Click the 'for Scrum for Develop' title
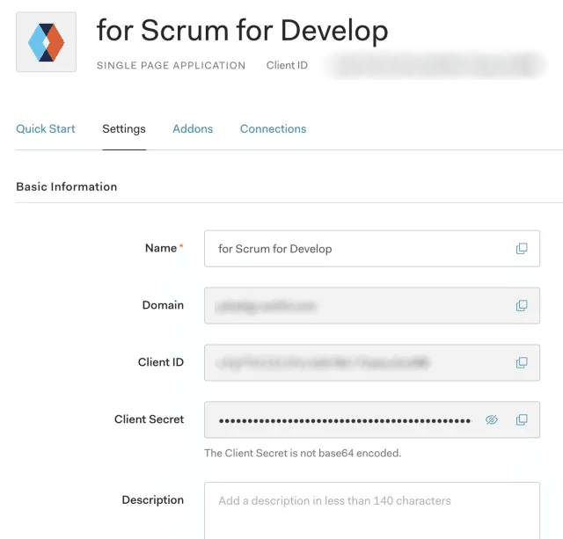 click(242, 31)
